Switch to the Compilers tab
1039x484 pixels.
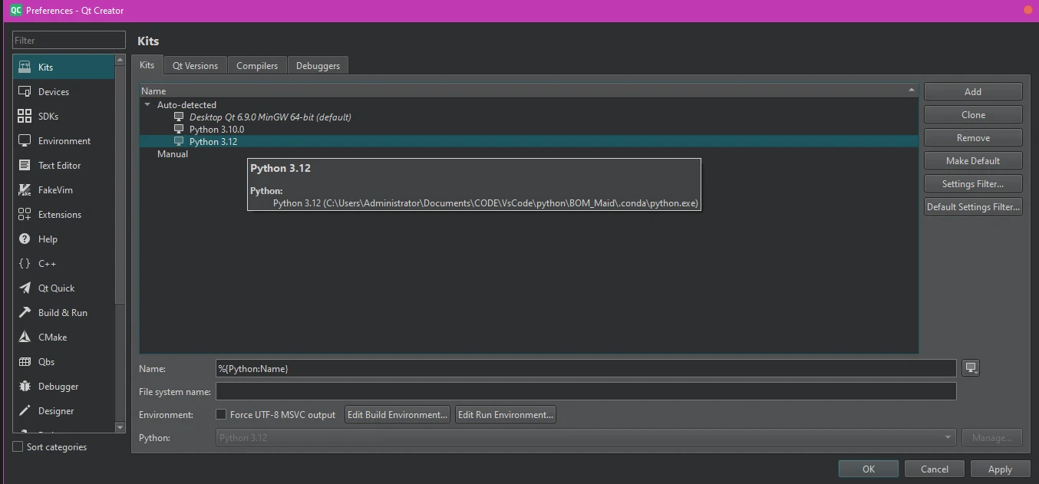tap(257, 66)
